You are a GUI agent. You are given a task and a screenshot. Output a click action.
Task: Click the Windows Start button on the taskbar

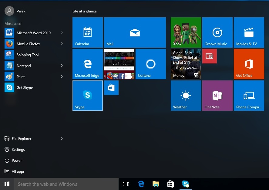[7, 184]
